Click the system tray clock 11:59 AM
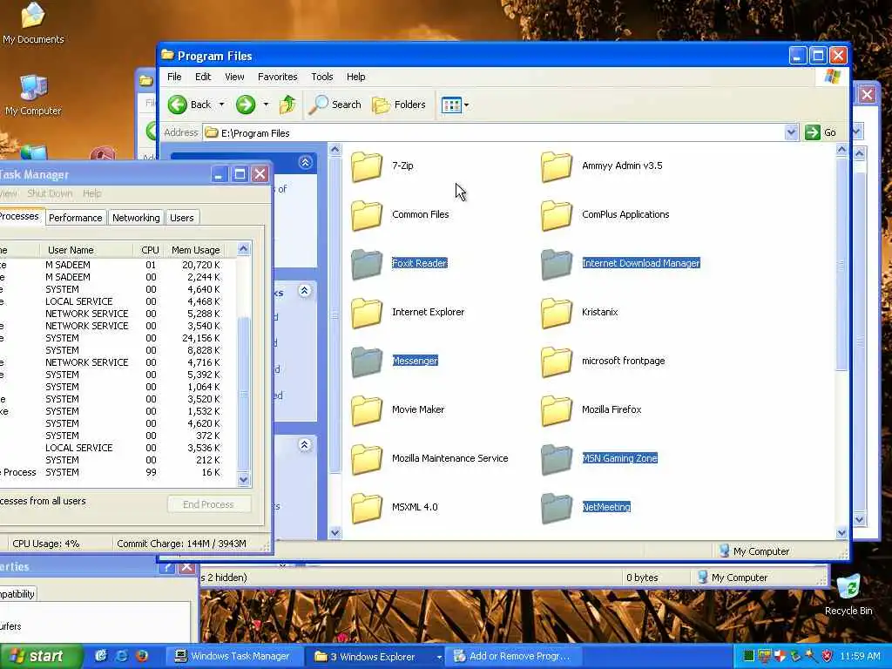 pyautogui.click(x=860, y=657)
